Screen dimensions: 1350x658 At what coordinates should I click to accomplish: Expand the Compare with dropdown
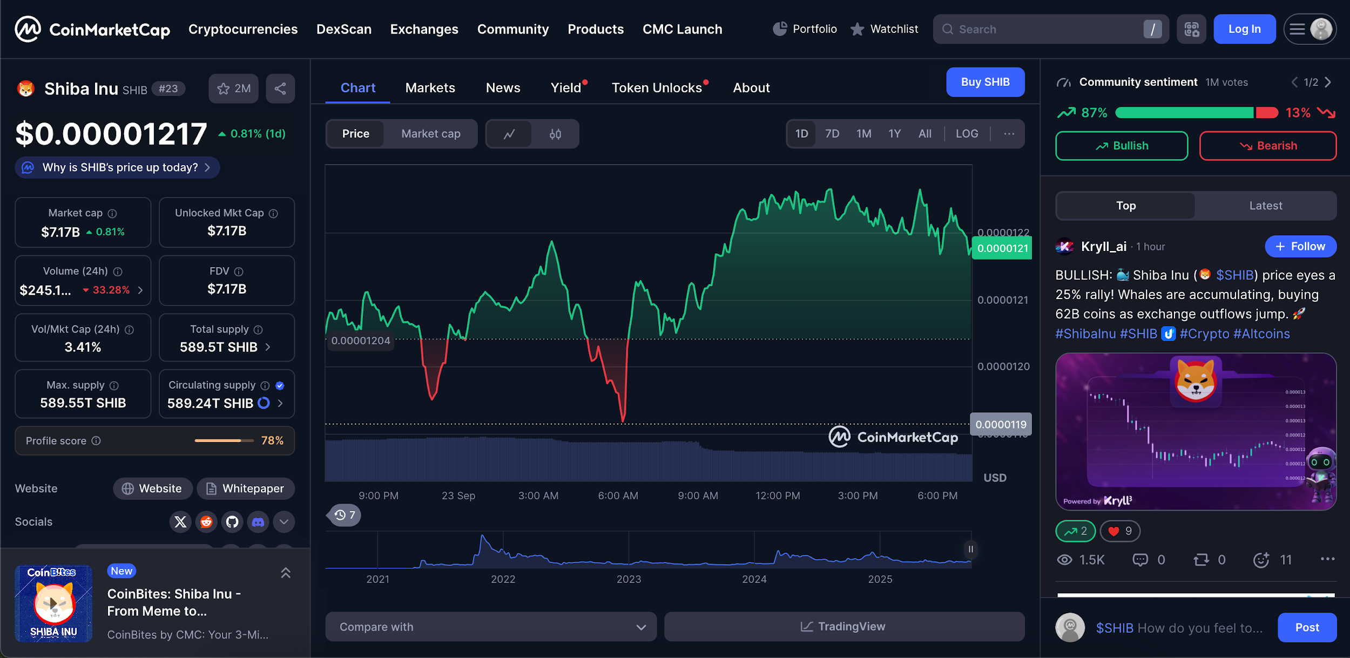(490, 627)
